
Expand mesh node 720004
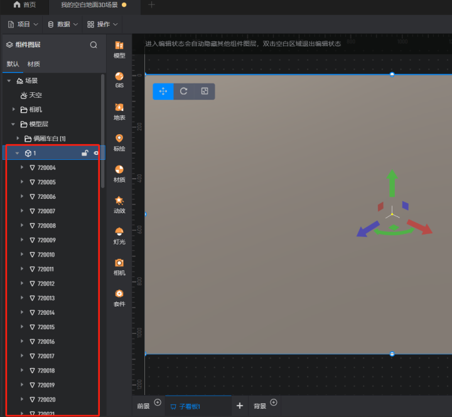(x=22, y=167)
